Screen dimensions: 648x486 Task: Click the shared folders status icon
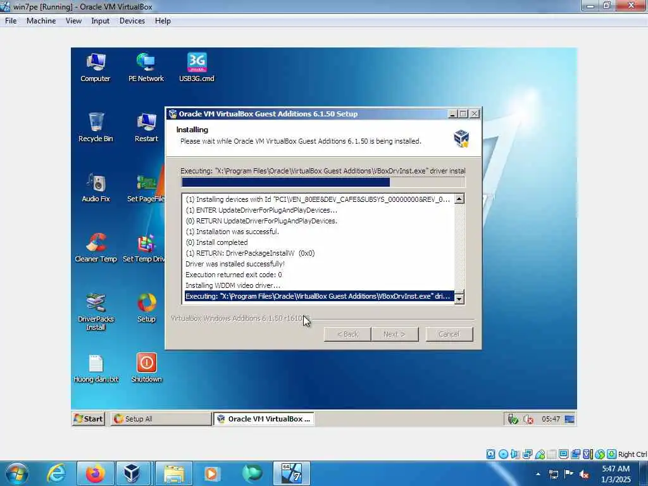(x=552, y=454)
